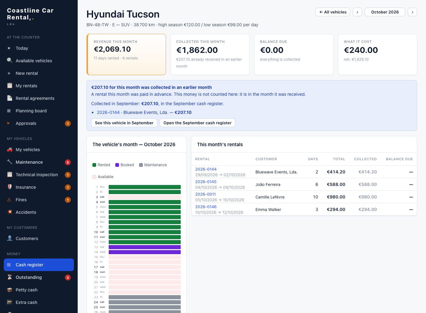Click the clipboard icon beside Technical inspection
Screen dimensions: 426x313
(x=10, y=174)
